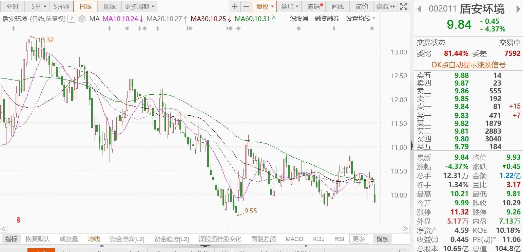523x252 pixels.
Task: Toggle the 深股通持股变化 indicator
Action: coord(220,239)
